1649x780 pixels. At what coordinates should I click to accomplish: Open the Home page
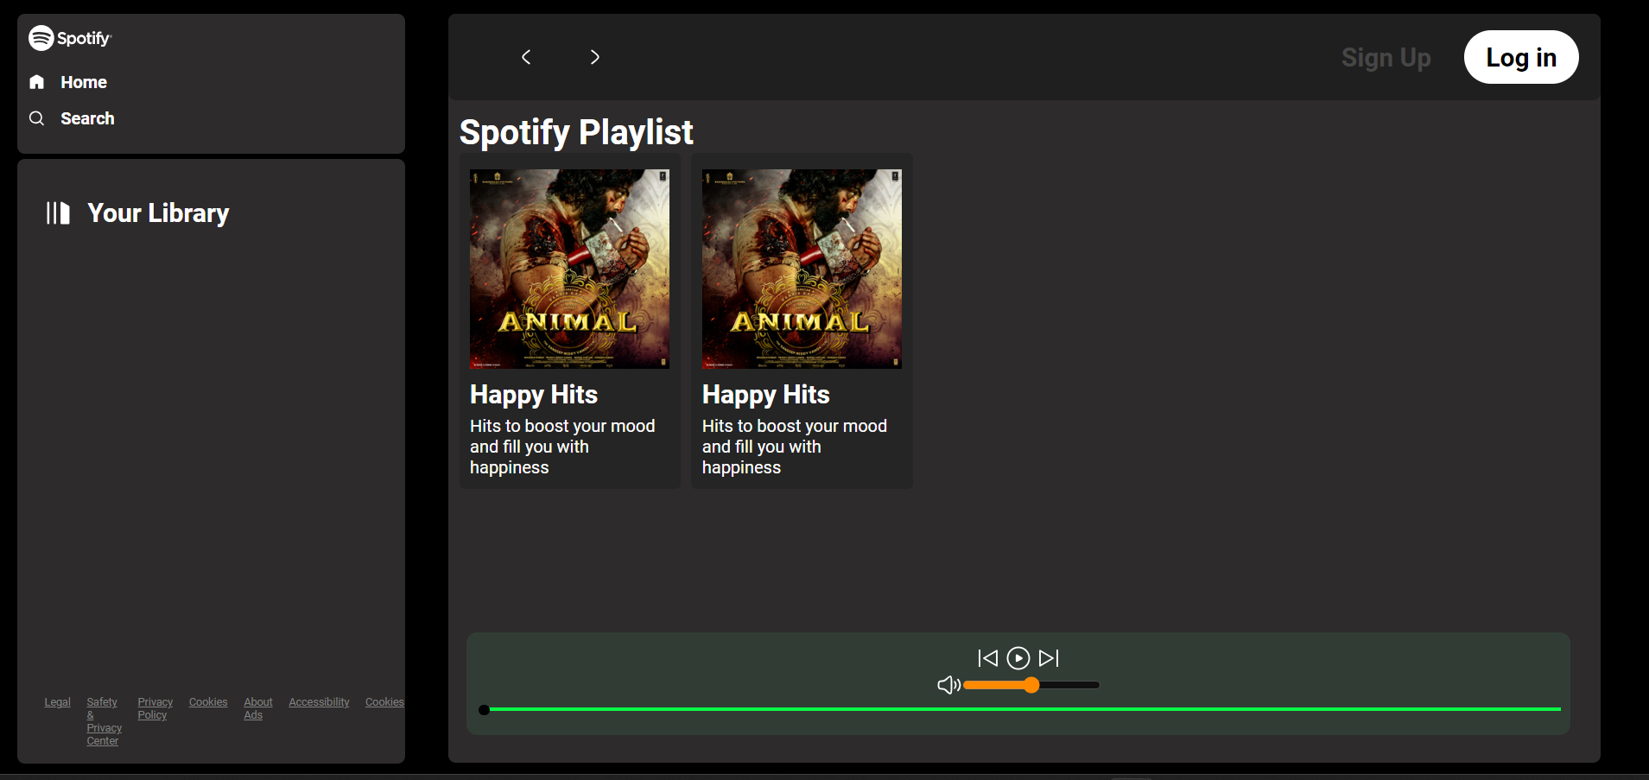82,82
